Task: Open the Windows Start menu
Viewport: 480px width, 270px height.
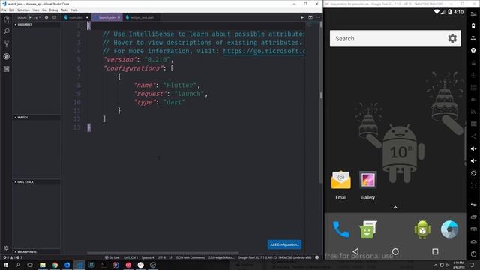Action: pyautogui.click(x=6, y=265)
